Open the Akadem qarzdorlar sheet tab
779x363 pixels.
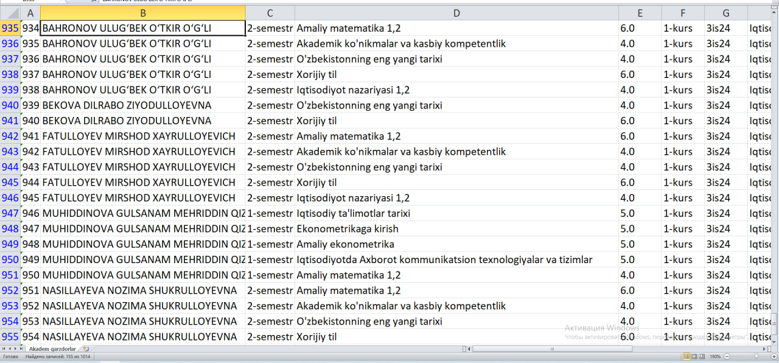click(52, 349)
